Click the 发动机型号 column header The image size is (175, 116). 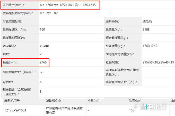[12, 100]
